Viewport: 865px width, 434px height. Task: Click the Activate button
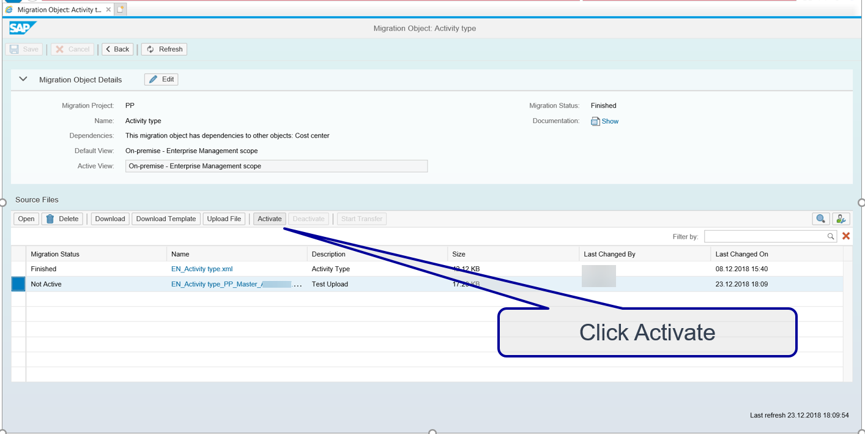(269, 219)
